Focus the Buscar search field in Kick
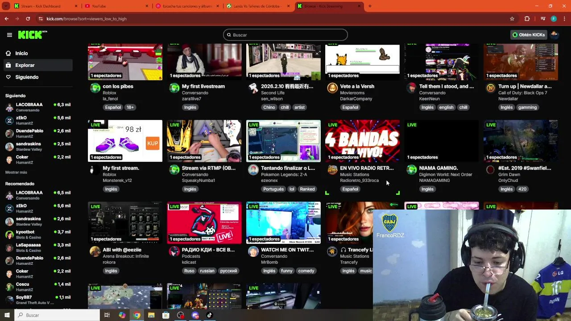 point(285,35)
